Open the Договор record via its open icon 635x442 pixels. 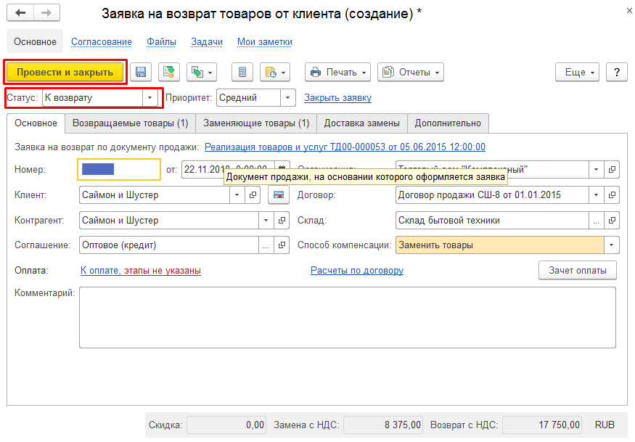613,195
